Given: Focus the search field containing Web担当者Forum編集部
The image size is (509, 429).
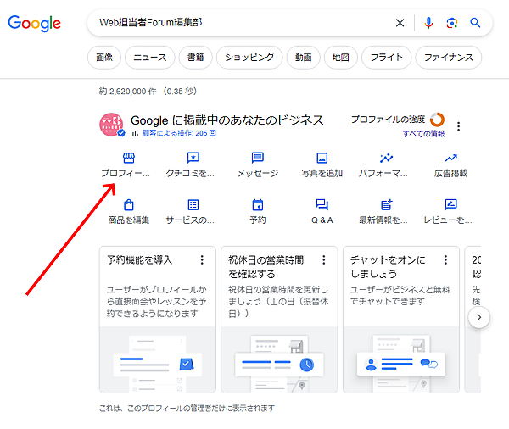Looking at the screenshot, I should (240, 23).
